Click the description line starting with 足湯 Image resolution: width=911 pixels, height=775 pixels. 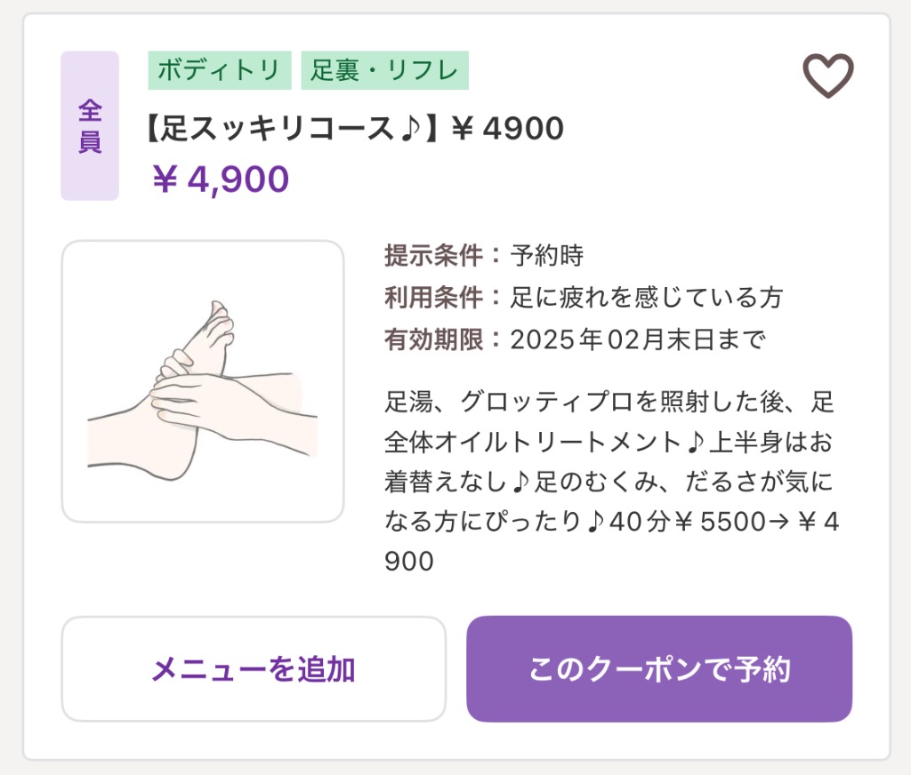point(609,403)
